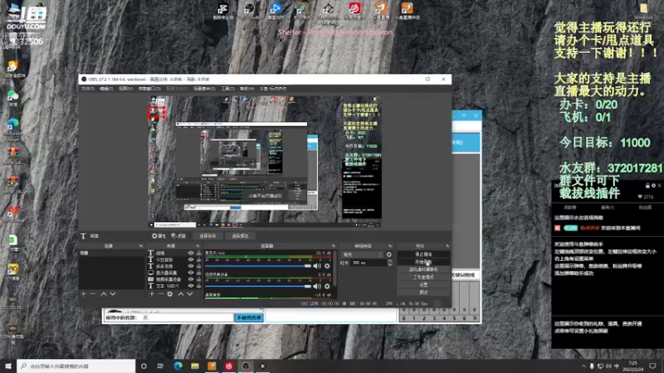This screenshot has width=664, height=373.
Task: Remove the selected scene with Scenes minus icon
Action: [93, 294]
